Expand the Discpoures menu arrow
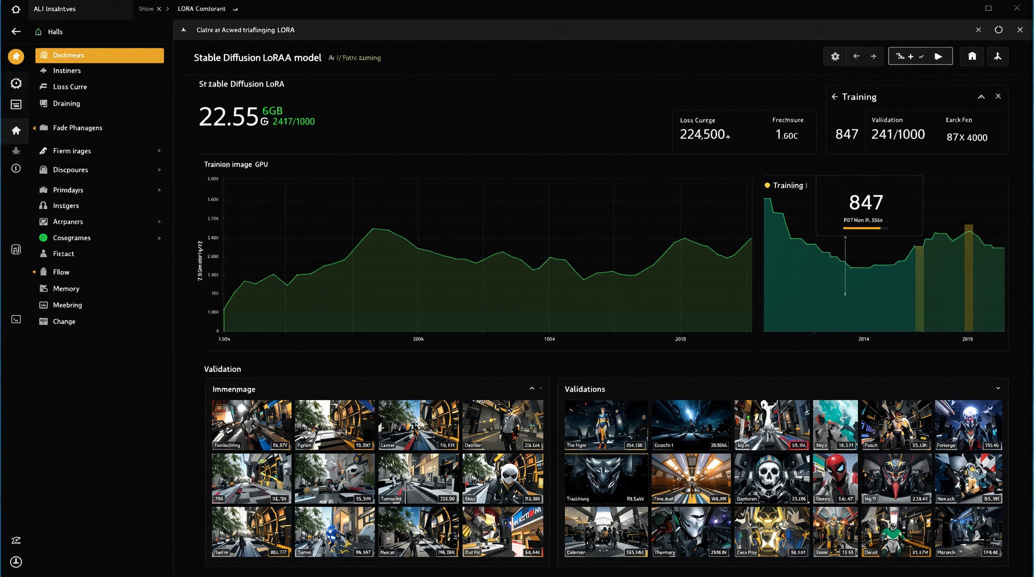This screenshot has width=1034, height=577. click(159, 170)
